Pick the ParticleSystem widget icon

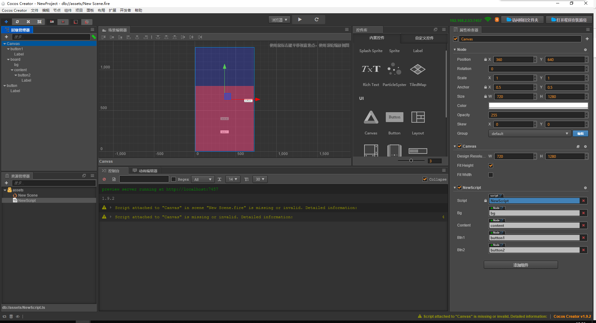coord(394,69)
